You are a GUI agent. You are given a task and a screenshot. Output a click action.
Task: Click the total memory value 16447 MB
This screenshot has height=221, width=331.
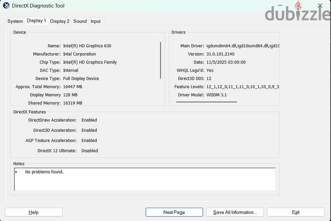[73, 87]
